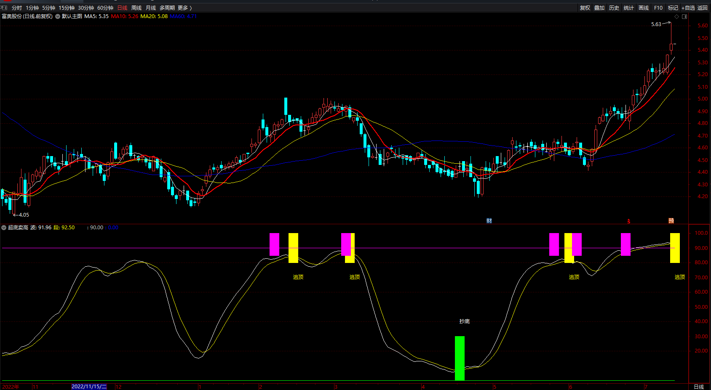Click the 预 forecast marker icon
The width and height of the screenshot is (711, 390).
tap(671, 221)
